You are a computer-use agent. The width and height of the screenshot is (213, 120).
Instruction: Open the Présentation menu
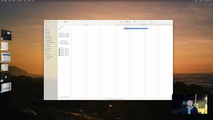tap(20, 1)
